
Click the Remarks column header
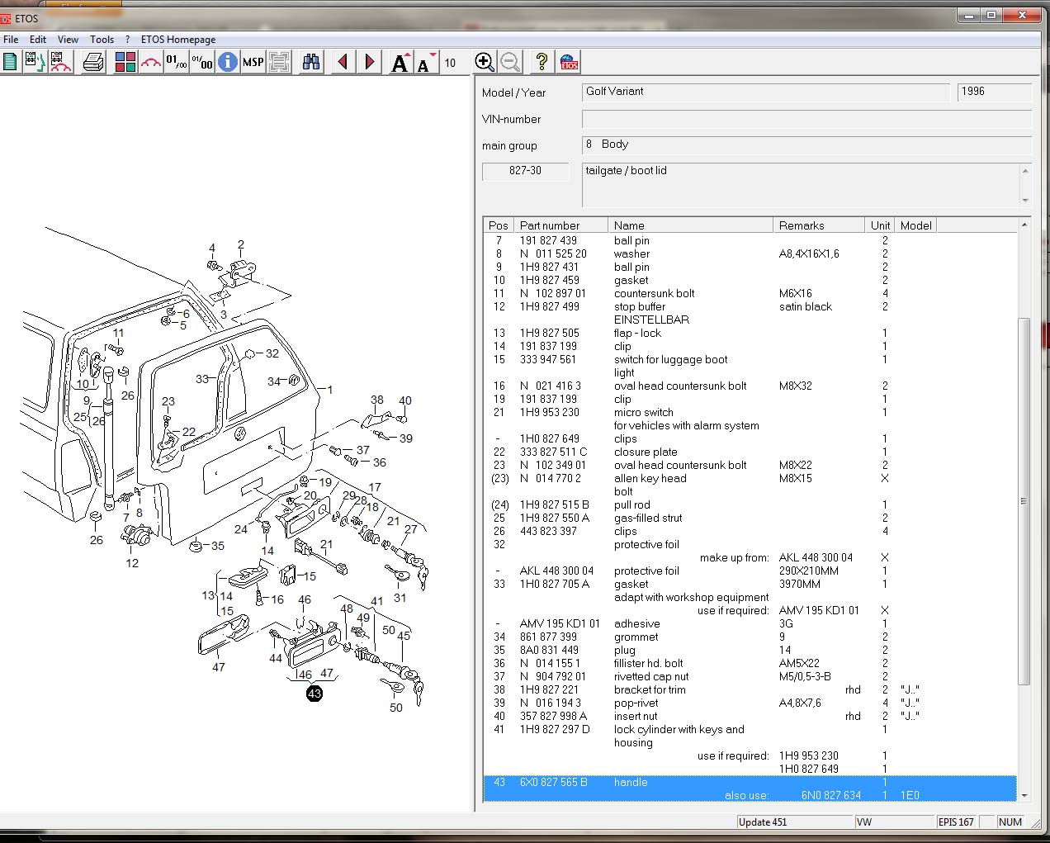(801, 225)
